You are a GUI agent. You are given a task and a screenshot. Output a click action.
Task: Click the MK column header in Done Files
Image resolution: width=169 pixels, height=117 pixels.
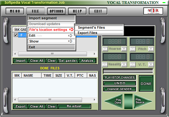[17, 75]
